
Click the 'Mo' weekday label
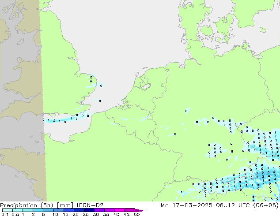pos(164,205)
